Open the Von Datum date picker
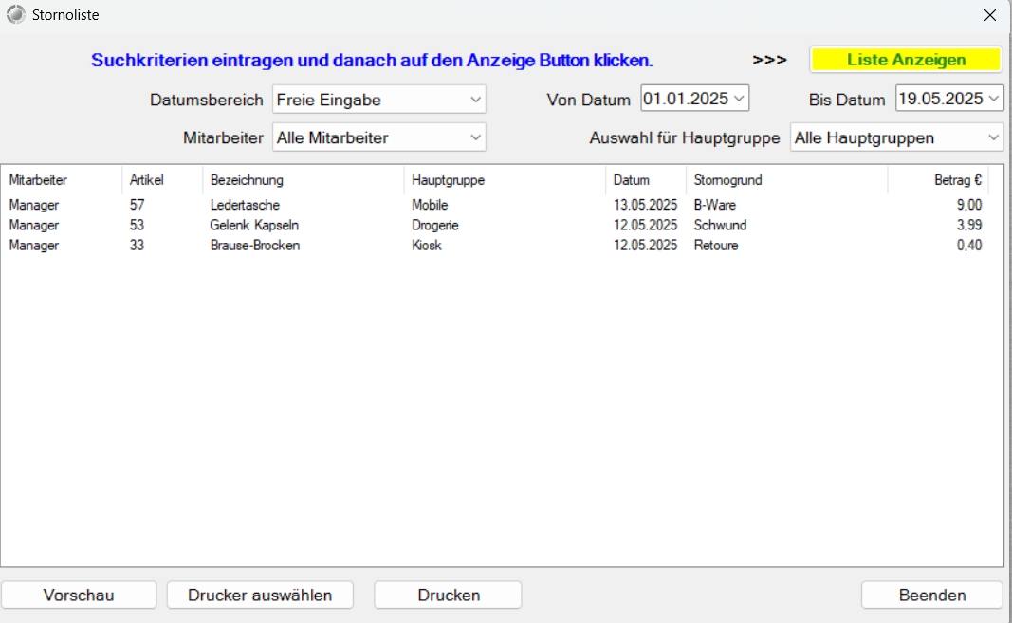The height and width of the screenshot is (623, 1012). 740,99
